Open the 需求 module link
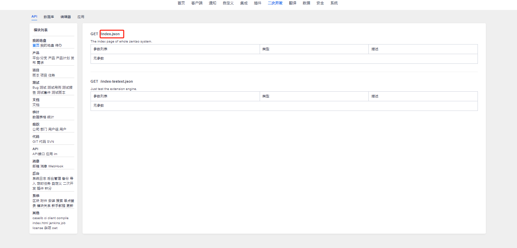Image resolution: width=517 pixels, height=248 pixels. pos(40,63)
